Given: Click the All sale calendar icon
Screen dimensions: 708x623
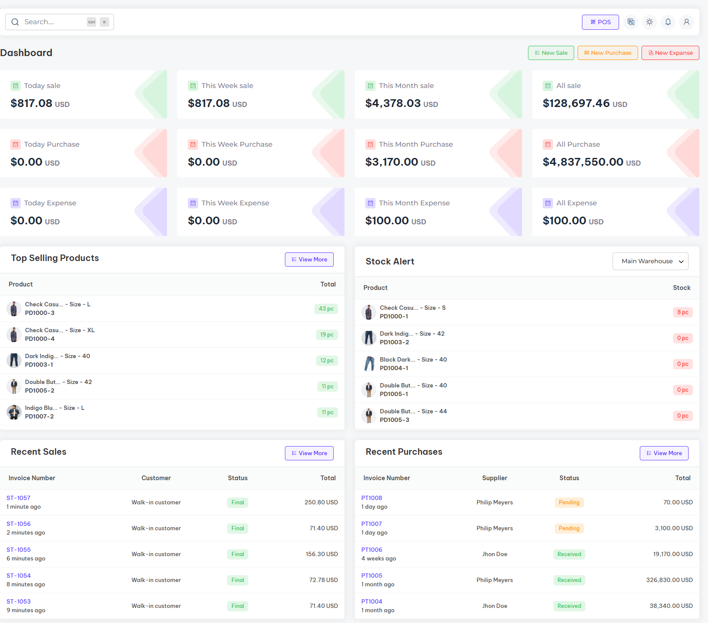Looking at the screenshot, I should [548, 86].
